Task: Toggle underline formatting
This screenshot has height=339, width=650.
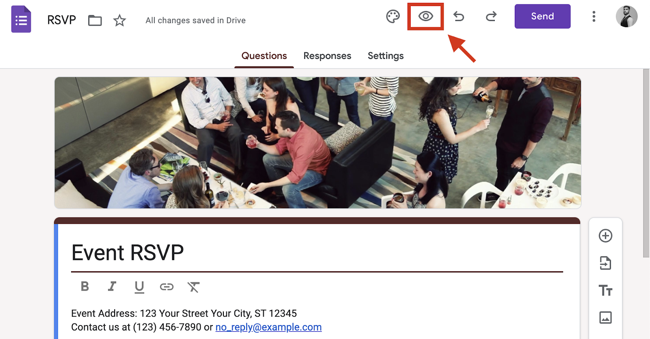Action: pos(139,287)
